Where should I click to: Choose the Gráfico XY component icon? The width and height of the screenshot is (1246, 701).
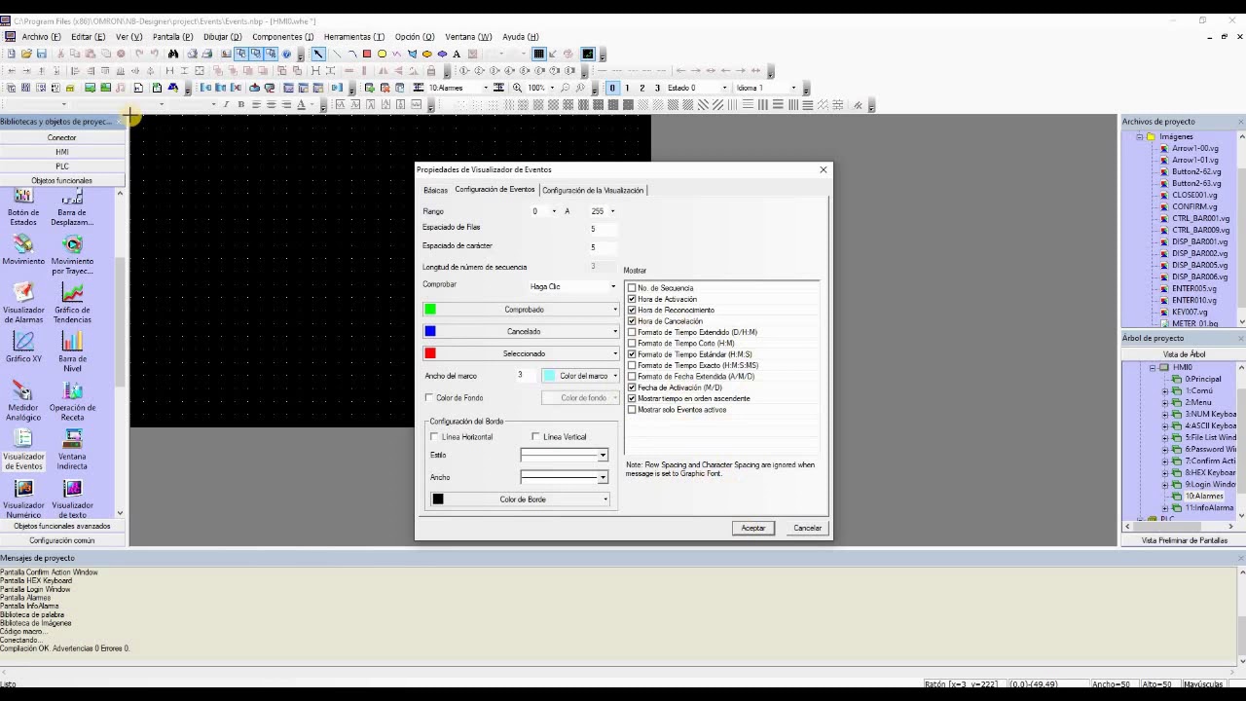tap(23, 342)
